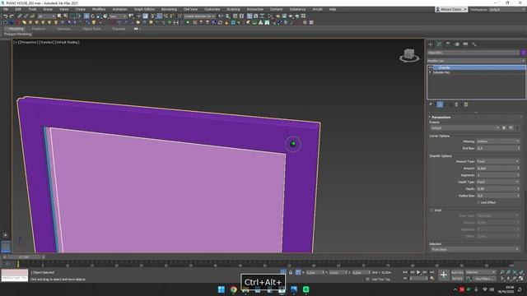527x296 pixels.
Task: Click the ViewCube in the viewport
Action: pyautogui.click(x=409, y=55)
